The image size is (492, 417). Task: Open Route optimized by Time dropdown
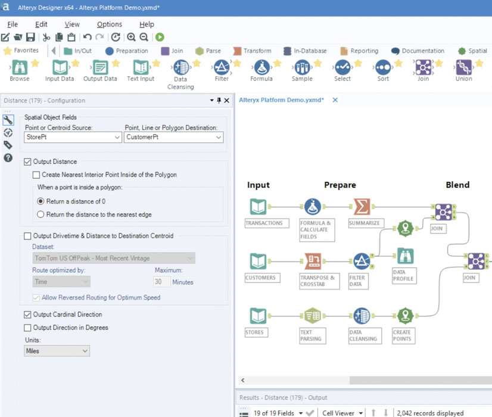click(x=61, y=281)
